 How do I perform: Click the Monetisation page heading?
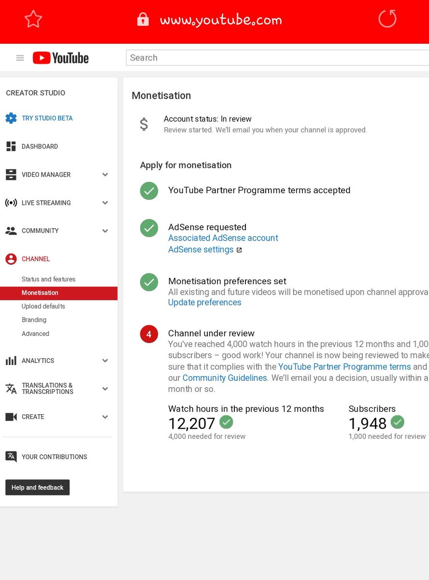pyautogui.click(x=161, y=96)
